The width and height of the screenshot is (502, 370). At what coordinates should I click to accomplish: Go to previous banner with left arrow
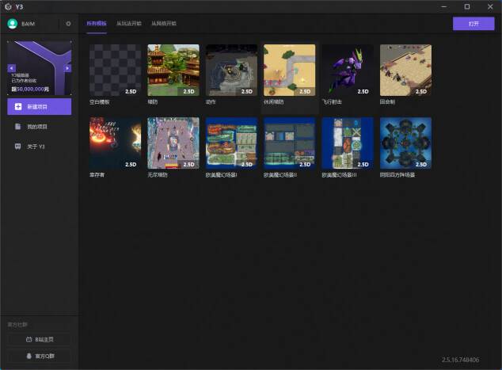[11, 68]
